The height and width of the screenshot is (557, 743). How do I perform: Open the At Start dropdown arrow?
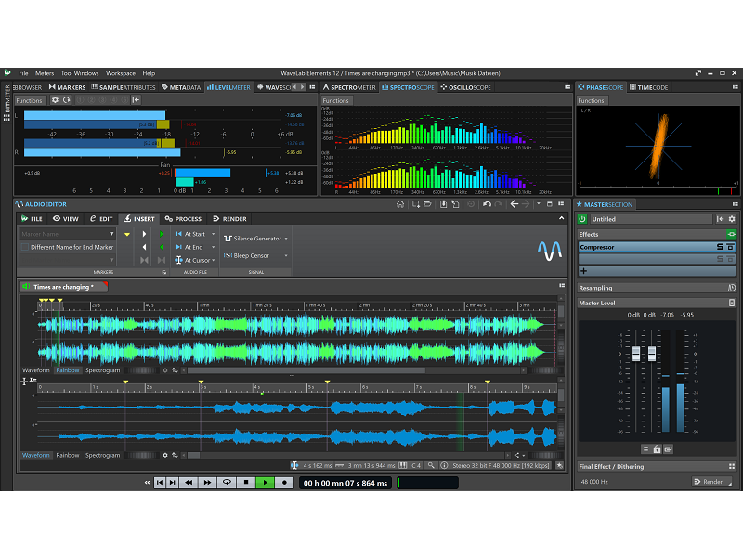[213, 234]
